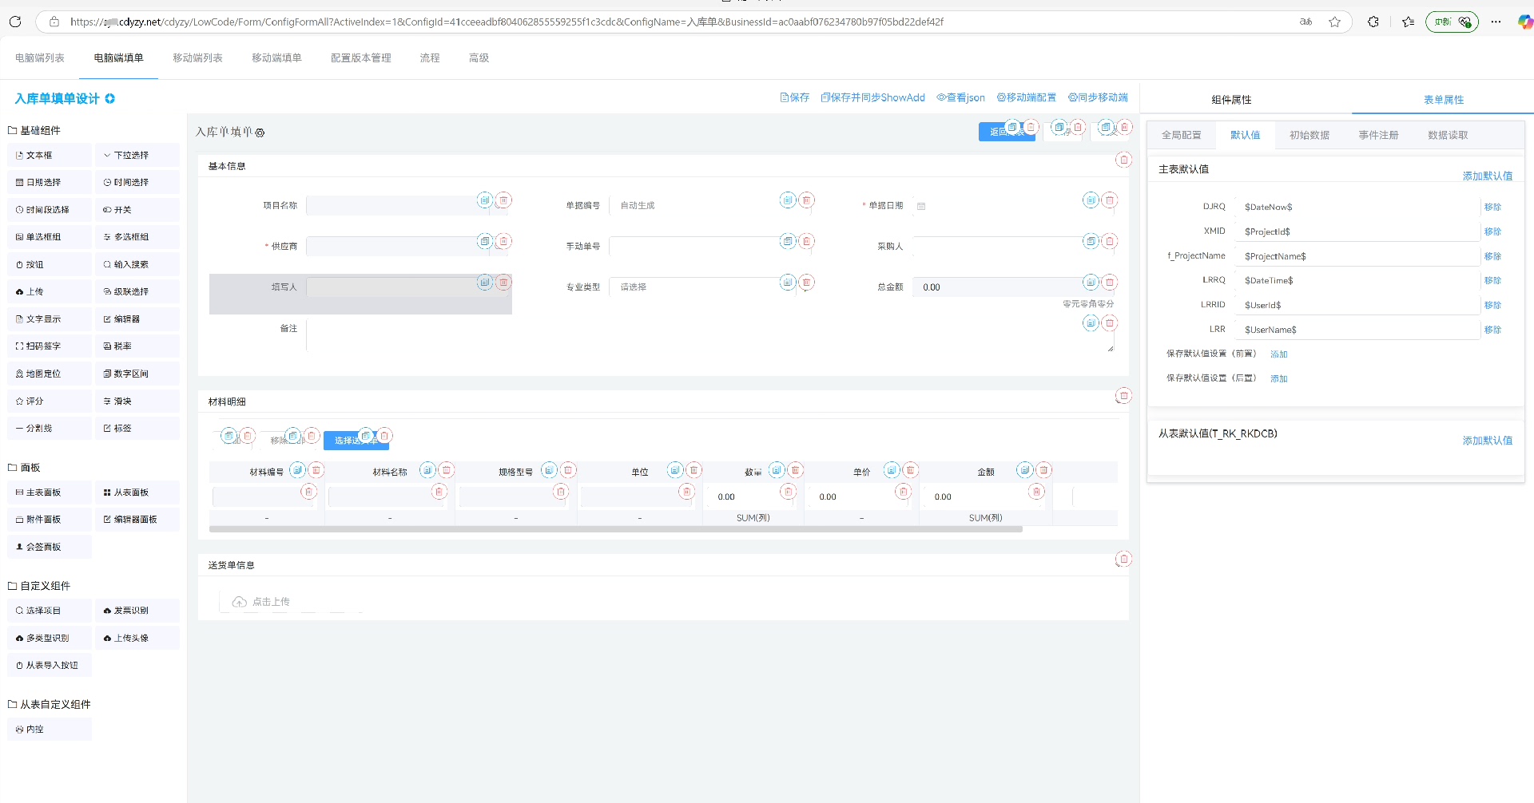Click the gear icon beside 入库单填单 title

tap(260, 133)
